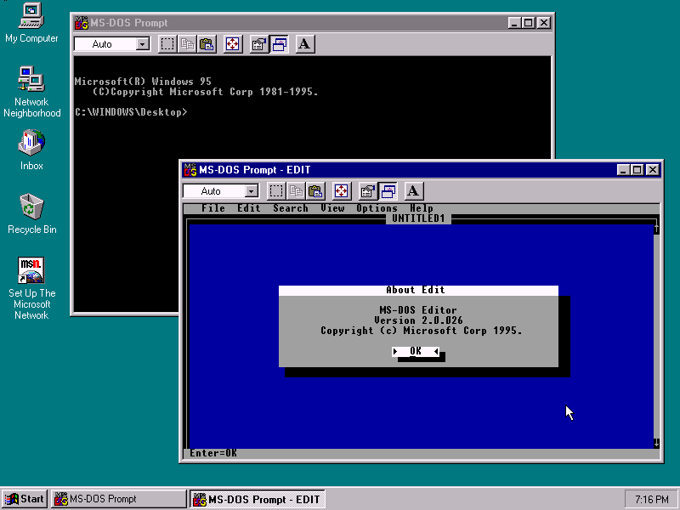Screen dimensions: 680x510
Task: Click 'Version 2.0.026' text in About dialog
Action: (418, 320)
